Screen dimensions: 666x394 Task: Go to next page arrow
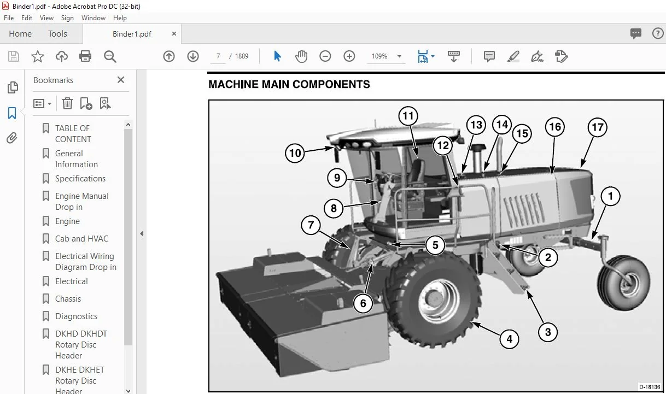[x=193, y=56]
